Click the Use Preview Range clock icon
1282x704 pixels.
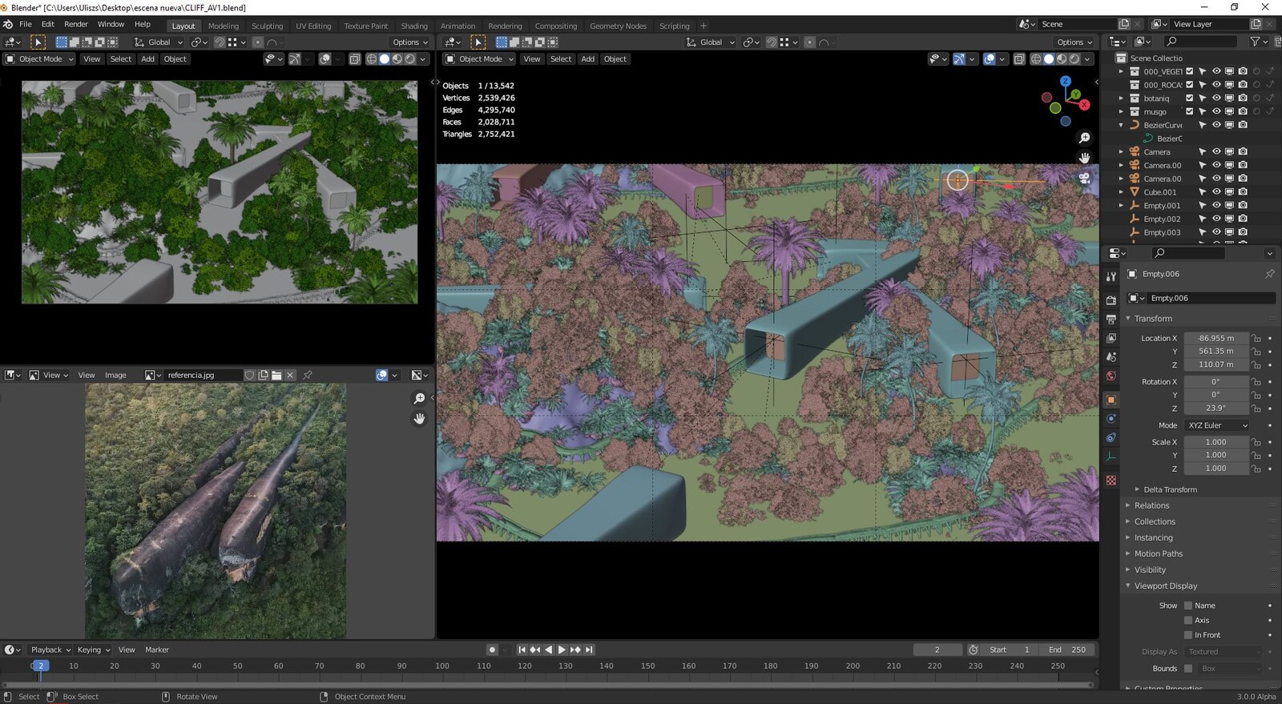[x=973, y=650]
